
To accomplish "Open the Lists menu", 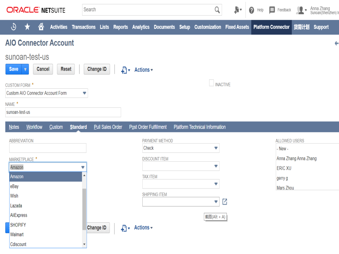I will pos(104,27).
